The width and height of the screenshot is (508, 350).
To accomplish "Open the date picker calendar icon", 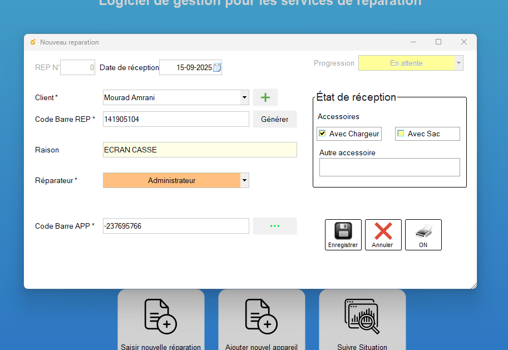I will (x=217, y=67).
